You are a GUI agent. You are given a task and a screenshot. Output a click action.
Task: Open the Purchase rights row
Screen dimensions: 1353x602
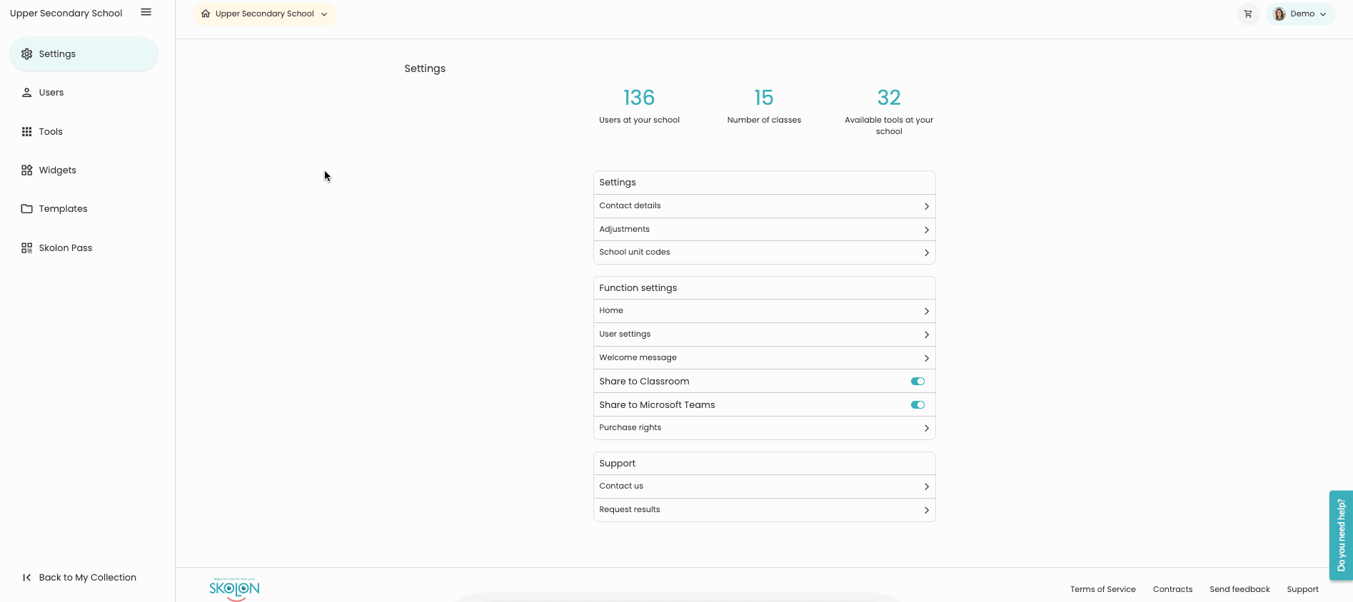pyautogui.click(x=764, y=428)
